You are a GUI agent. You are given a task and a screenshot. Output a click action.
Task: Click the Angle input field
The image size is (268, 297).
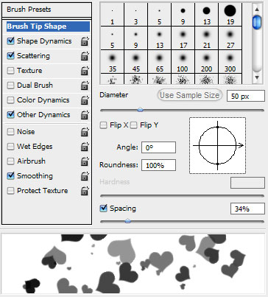coord(158,147)
